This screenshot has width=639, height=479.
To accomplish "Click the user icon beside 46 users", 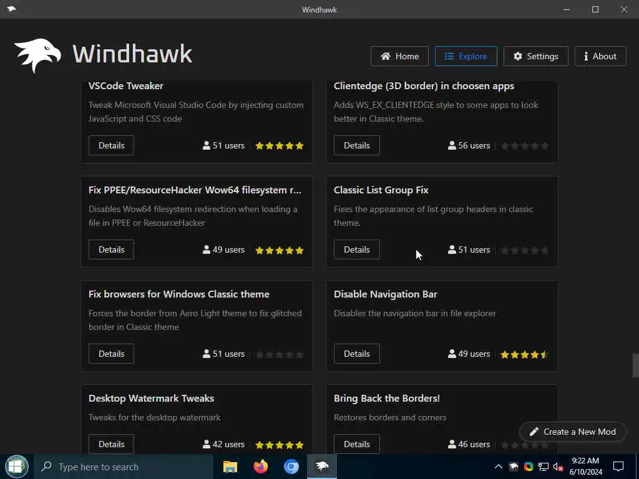I will (x=452, y=444).
